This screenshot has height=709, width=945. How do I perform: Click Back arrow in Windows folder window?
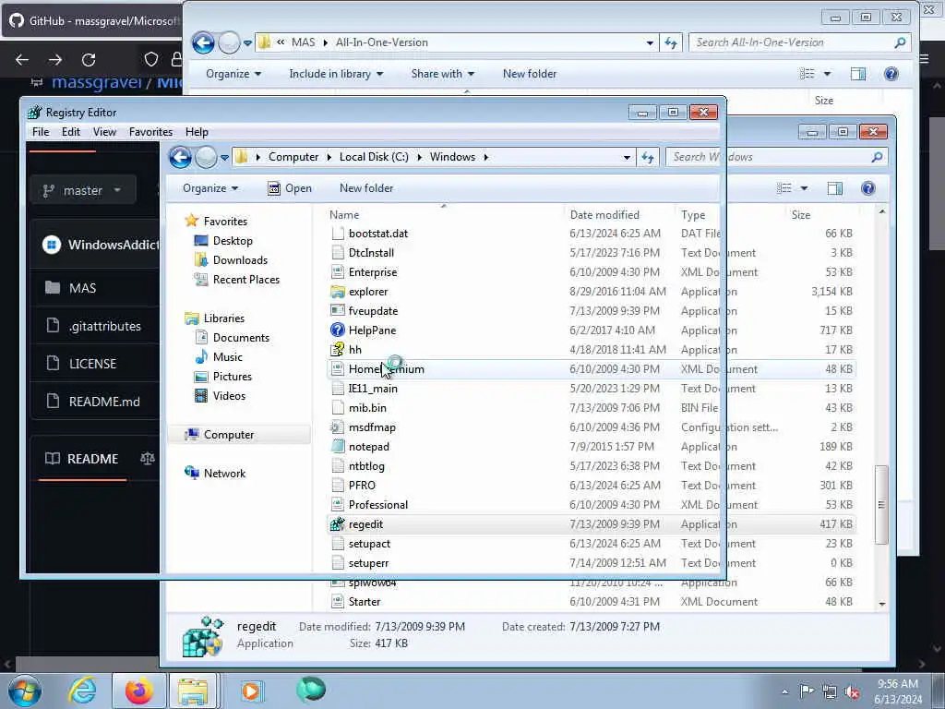coord(180,157)
